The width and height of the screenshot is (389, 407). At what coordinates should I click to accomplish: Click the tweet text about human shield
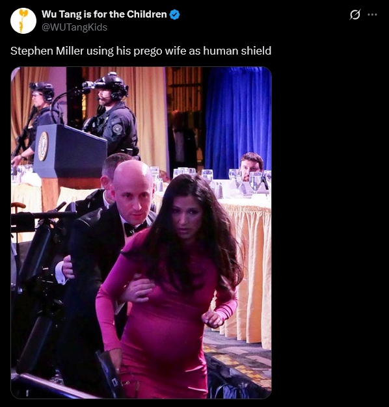click(141, 51)
